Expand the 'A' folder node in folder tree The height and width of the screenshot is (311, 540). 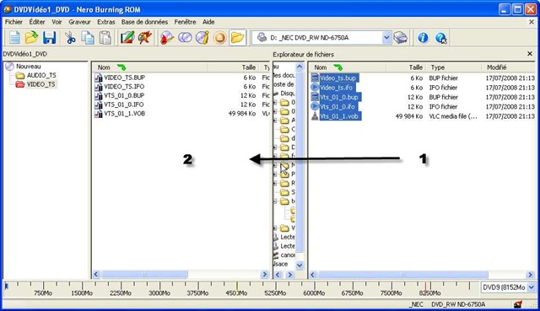(275, 121)
